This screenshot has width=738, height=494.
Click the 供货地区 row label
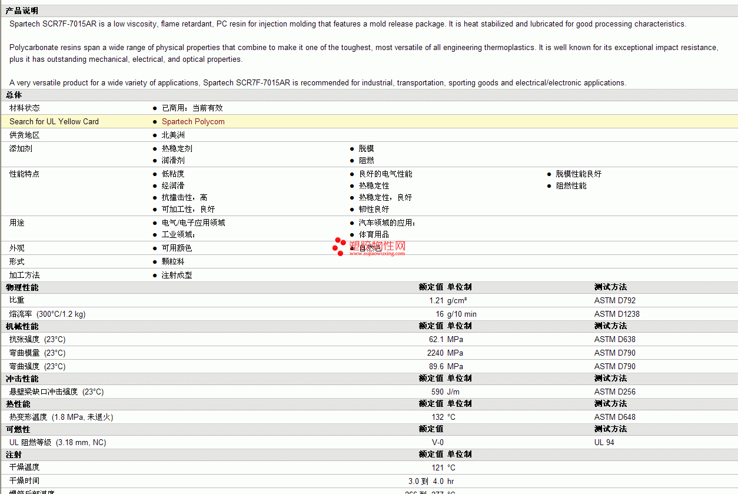(25, 135)
